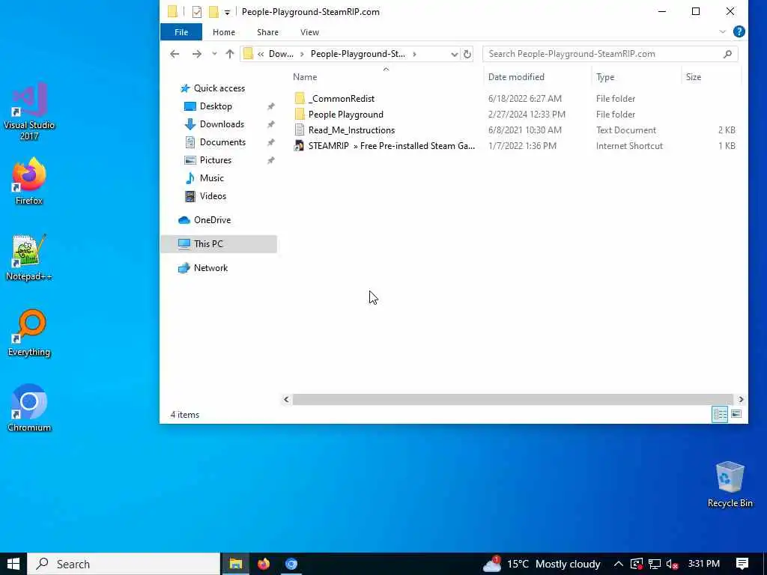Screen dimensions: 767x575
Task: Click breadcrumb chevron after Dow...
Action: pyautogui.click(x=301, y=54)
